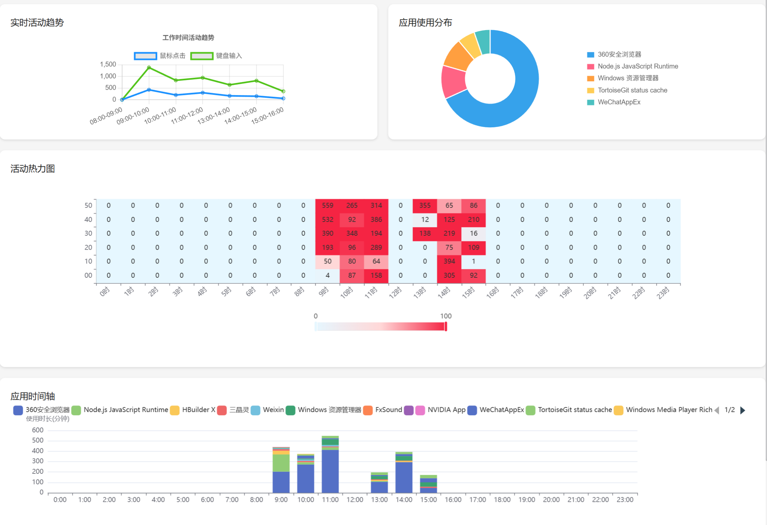Go to previous legend page arrow
This screenshot has height=525, width=767.
tap(717, 410)
